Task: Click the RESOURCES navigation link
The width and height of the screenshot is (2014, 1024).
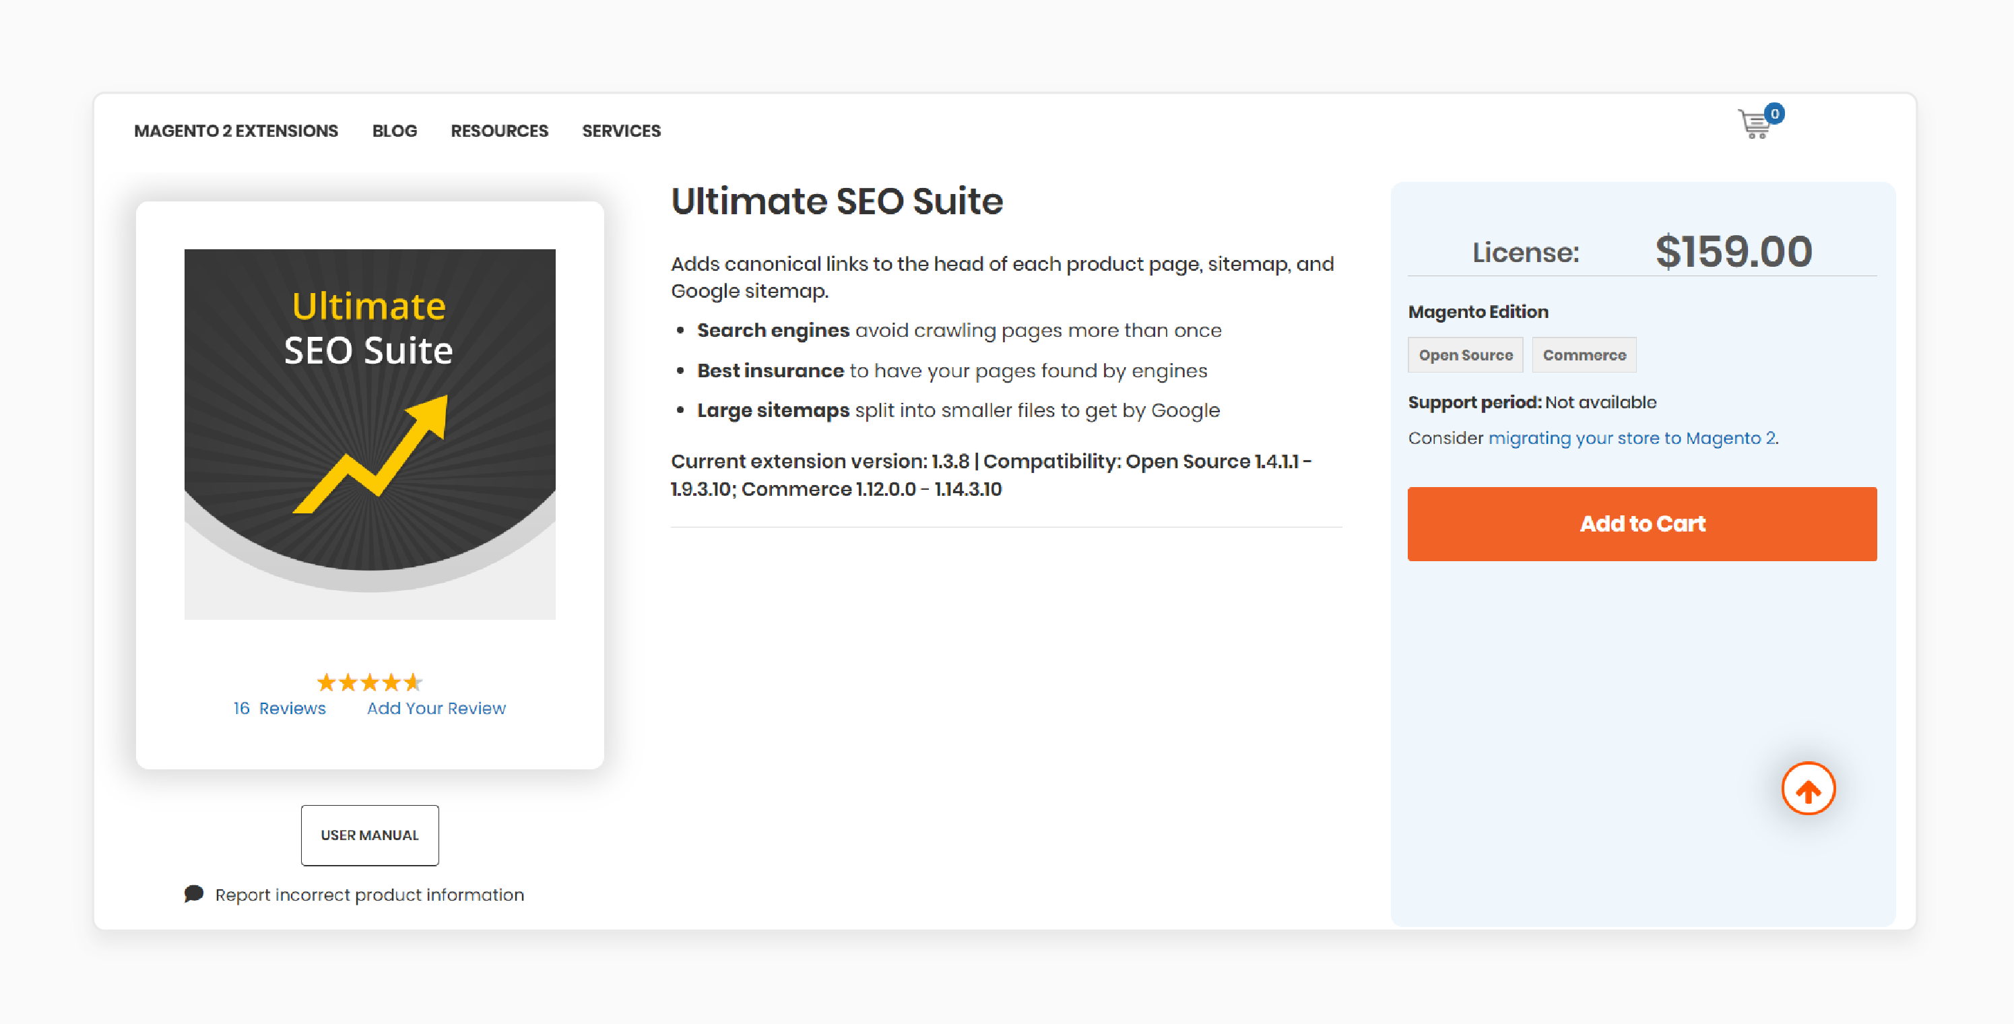Action: pyautogui.click(x=500, y=129)
